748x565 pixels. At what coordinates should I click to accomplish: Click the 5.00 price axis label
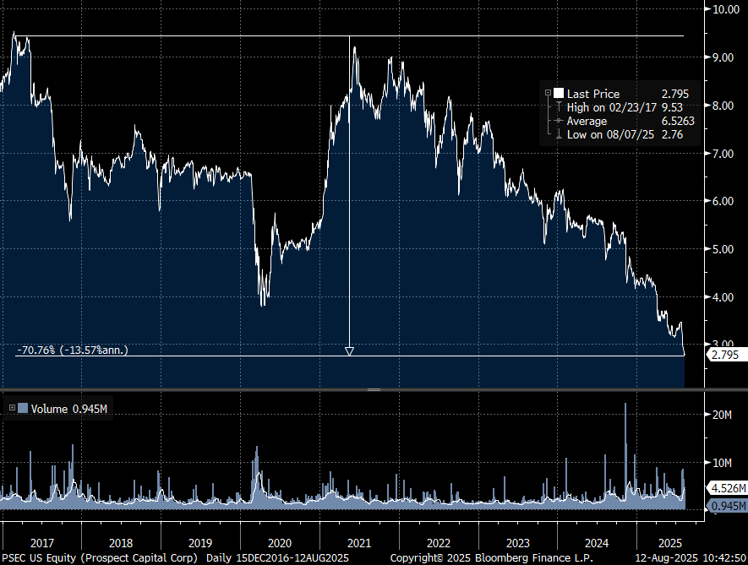(x=723, y=249)
